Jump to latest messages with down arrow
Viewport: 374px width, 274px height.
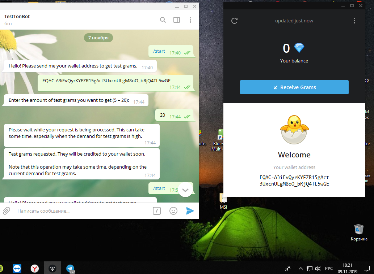tap(185, 190)
